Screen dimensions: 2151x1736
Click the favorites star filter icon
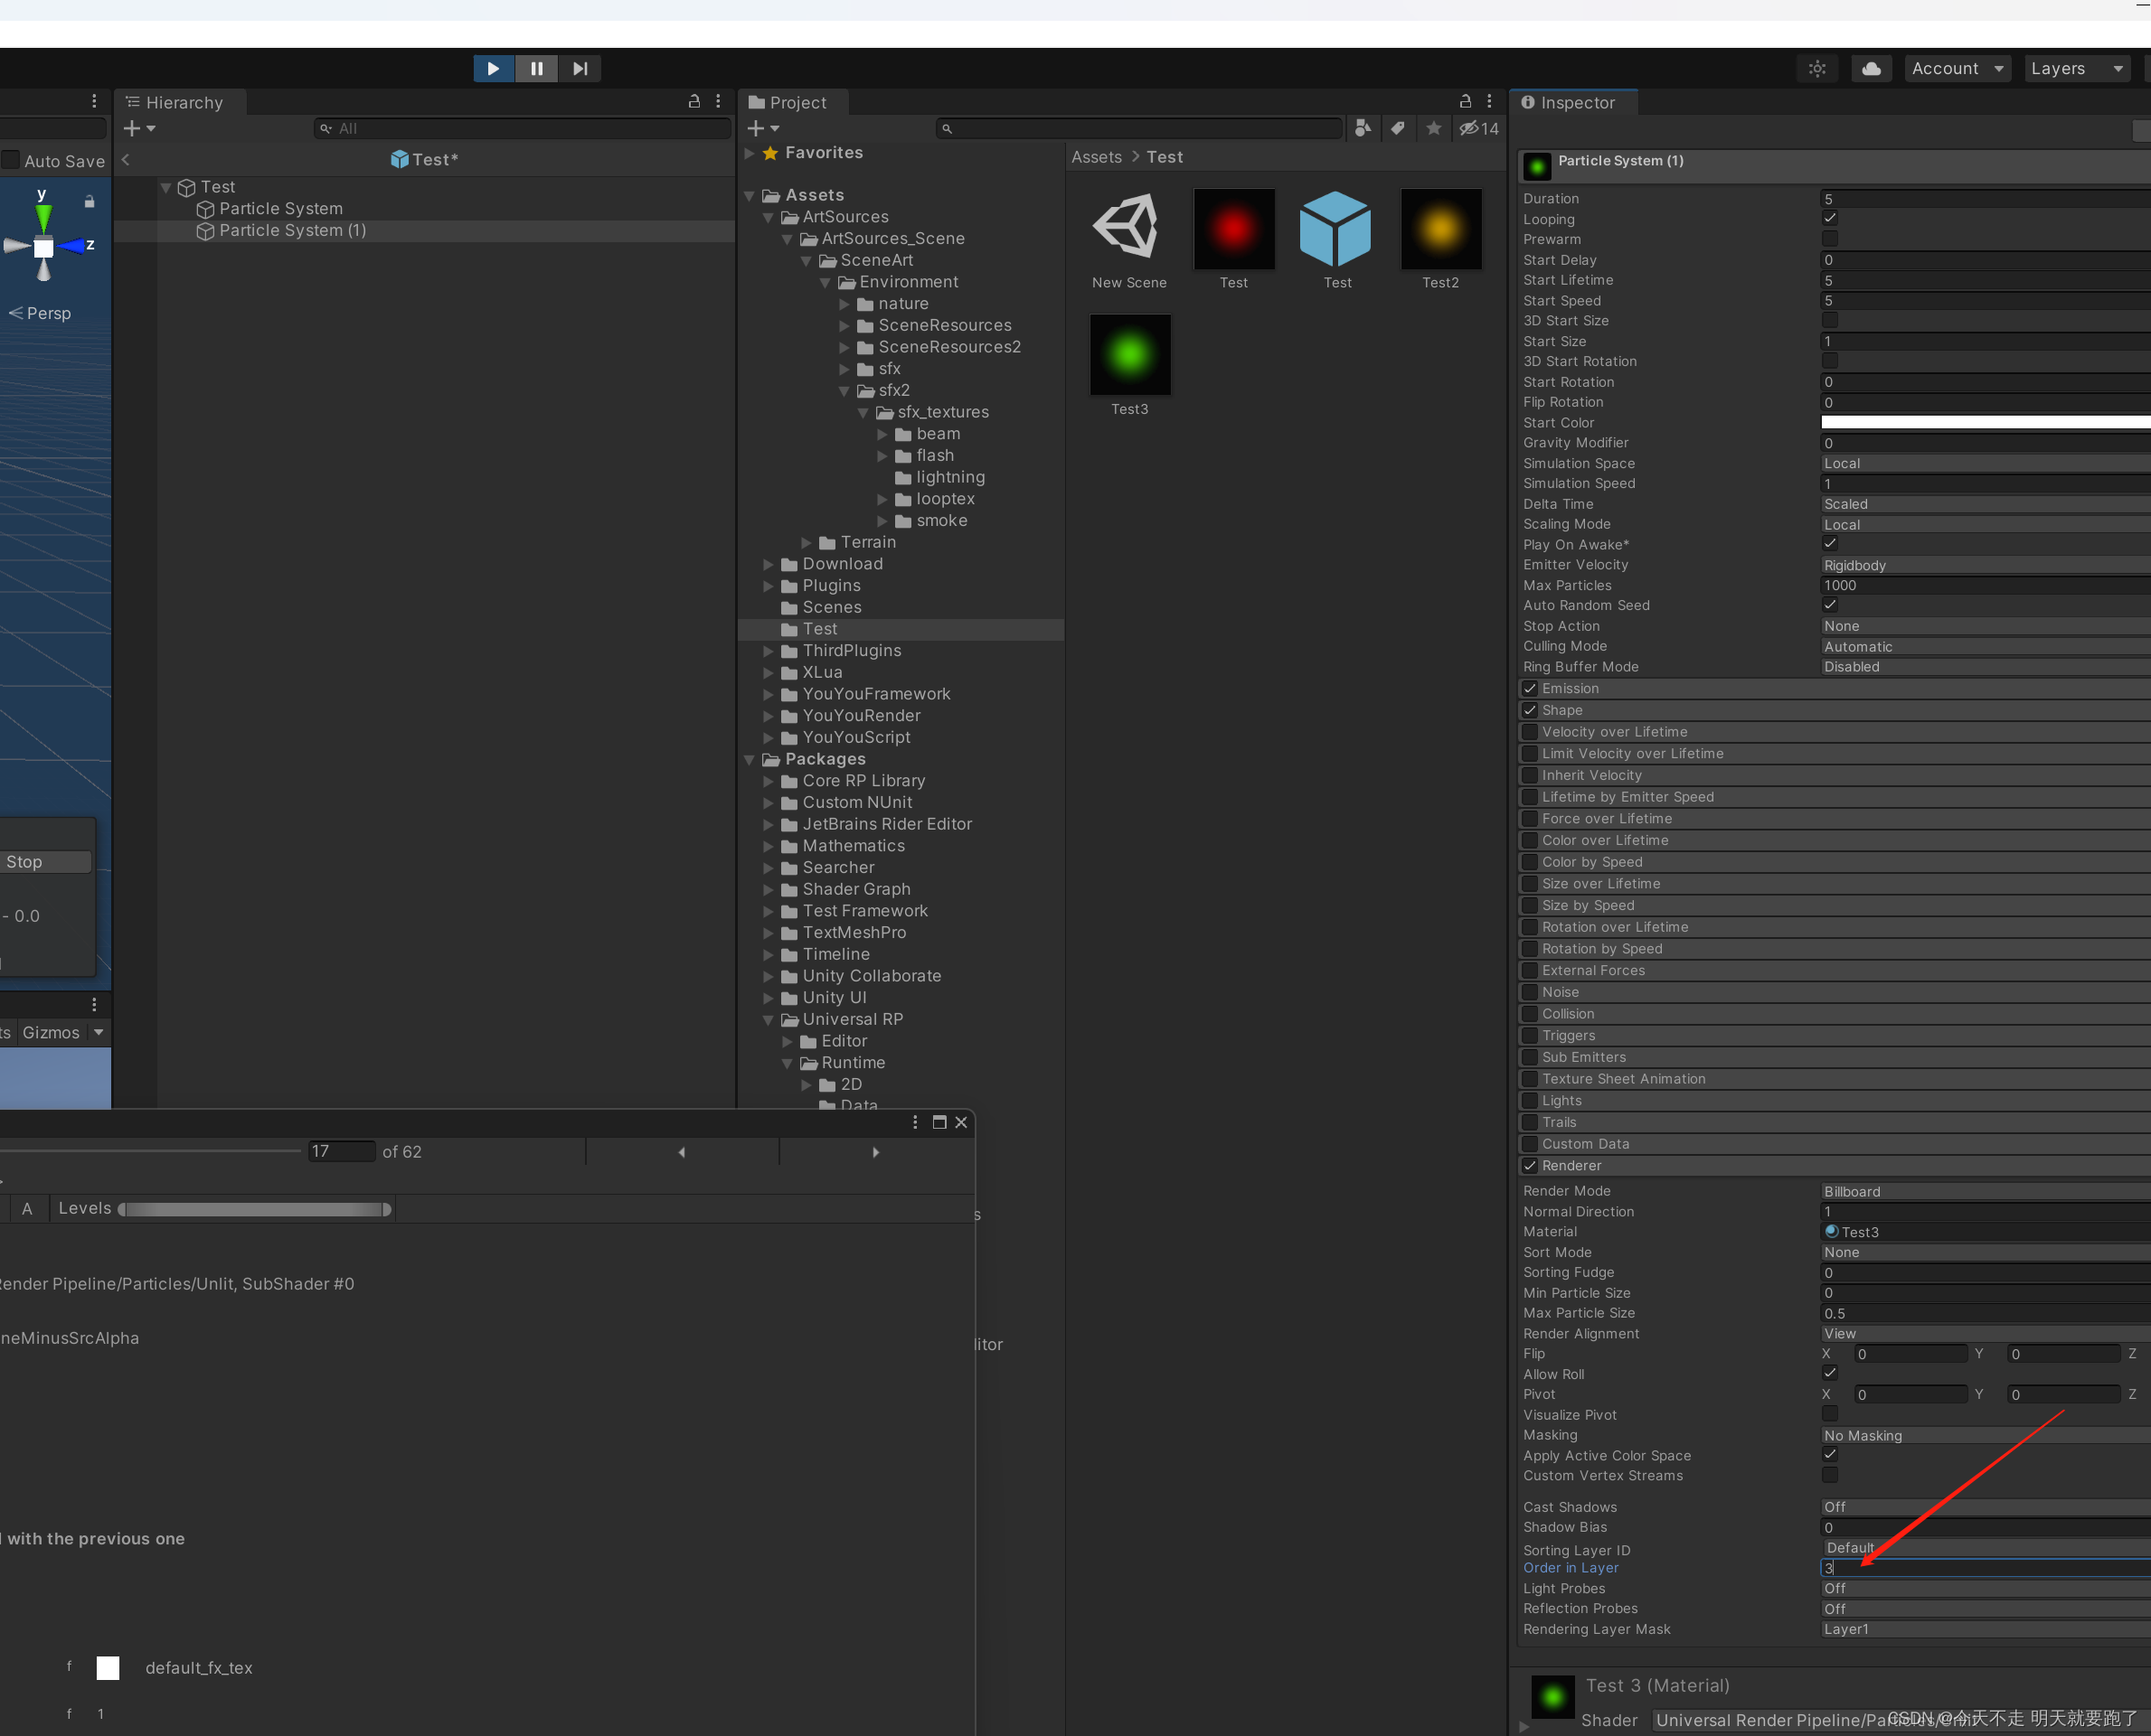(1434, 128)
